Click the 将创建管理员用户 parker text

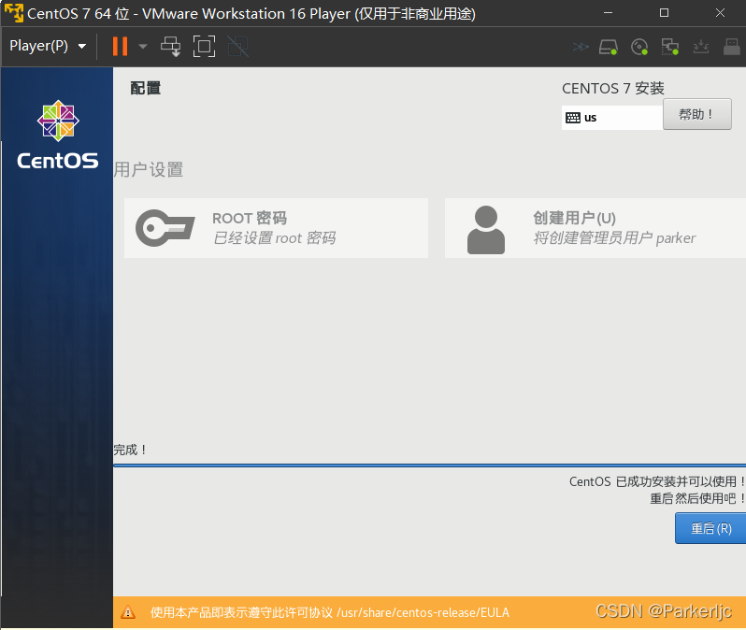click(614, 238)
